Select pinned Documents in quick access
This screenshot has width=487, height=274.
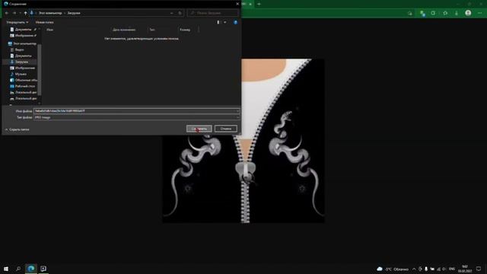(23, 29)
